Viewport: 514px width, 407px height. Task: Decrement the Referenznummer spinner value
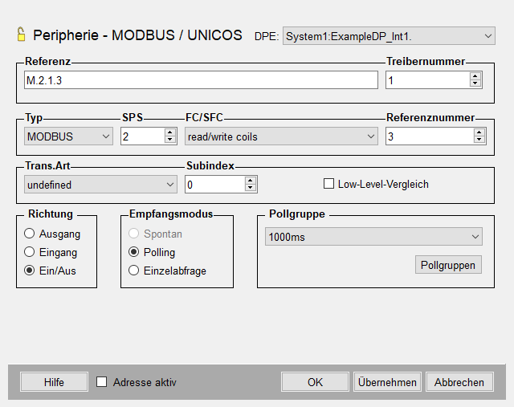479,140
